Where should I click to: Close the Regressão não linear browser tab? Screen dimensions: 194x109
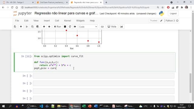[101, 2]
